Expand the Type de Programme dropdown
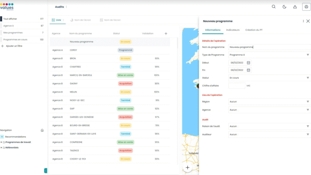The image size is (311, 175). pyautogui.click(x=269, y=55)
